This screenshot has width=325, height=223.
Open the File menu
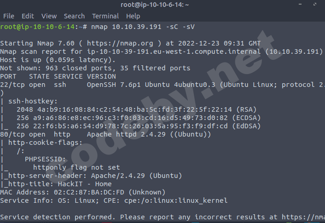pos(9,16)
